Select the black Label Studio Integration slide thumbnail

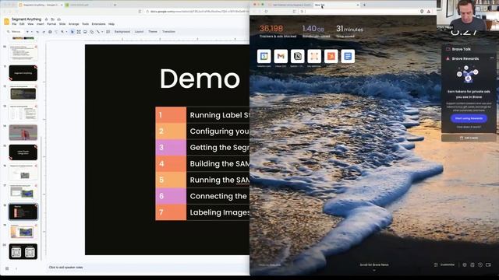pyautogui.click(x=23, y=152)
